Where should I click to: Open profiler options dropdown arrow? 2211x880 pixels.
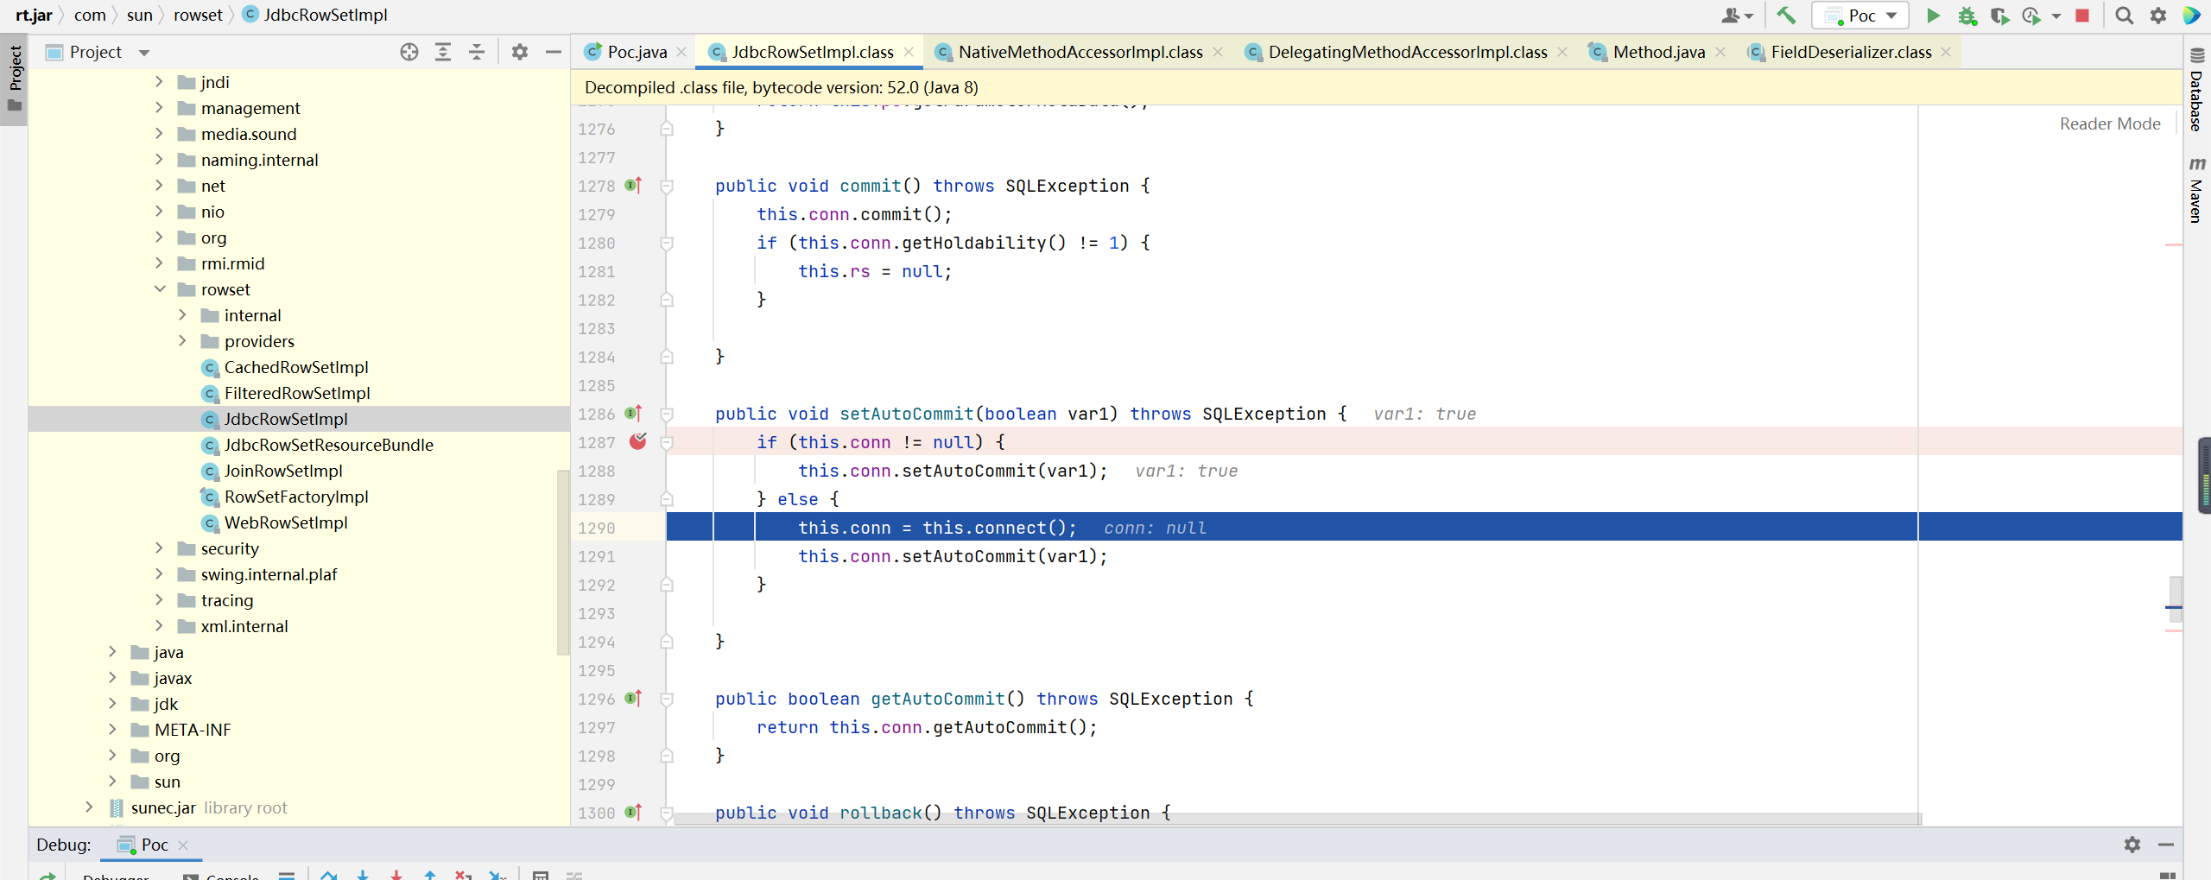point(2056,16)
